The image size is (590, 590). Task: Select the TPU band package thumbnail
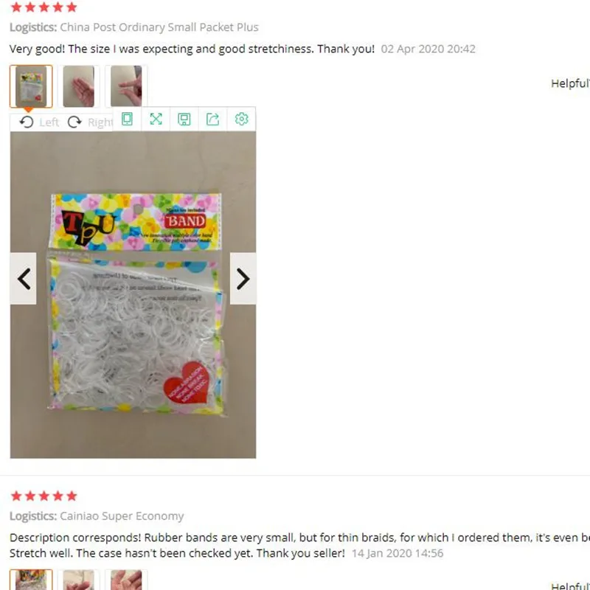coord(31,86)
